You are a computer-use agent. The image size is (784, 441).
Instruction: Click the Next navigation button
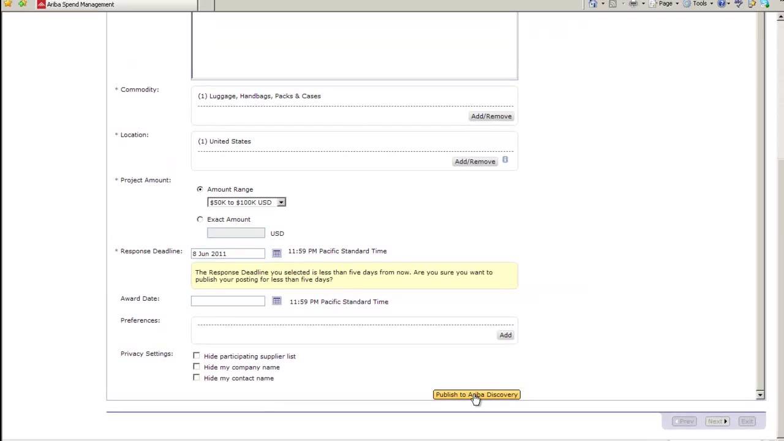717,421
